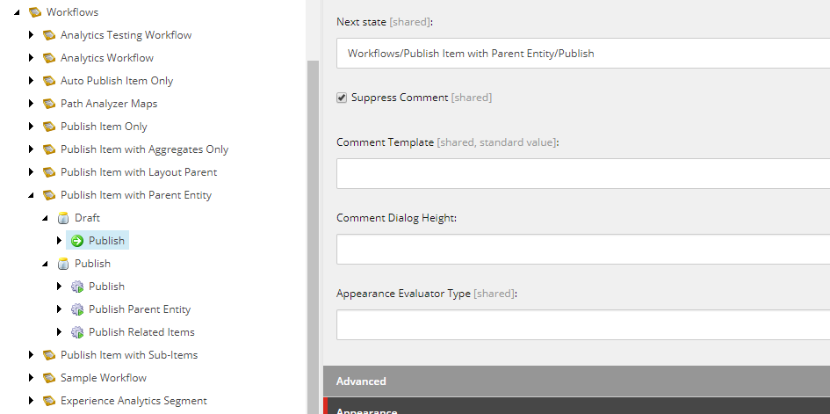This screenshot has width=830, height=414.
Task: Click the Next state input field
Action: click(x=583, y=53)
